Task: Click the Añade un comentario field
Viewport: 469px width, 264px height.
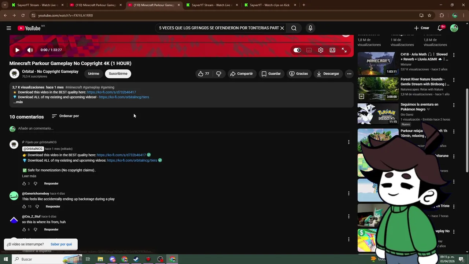Action: coord(183,128)
